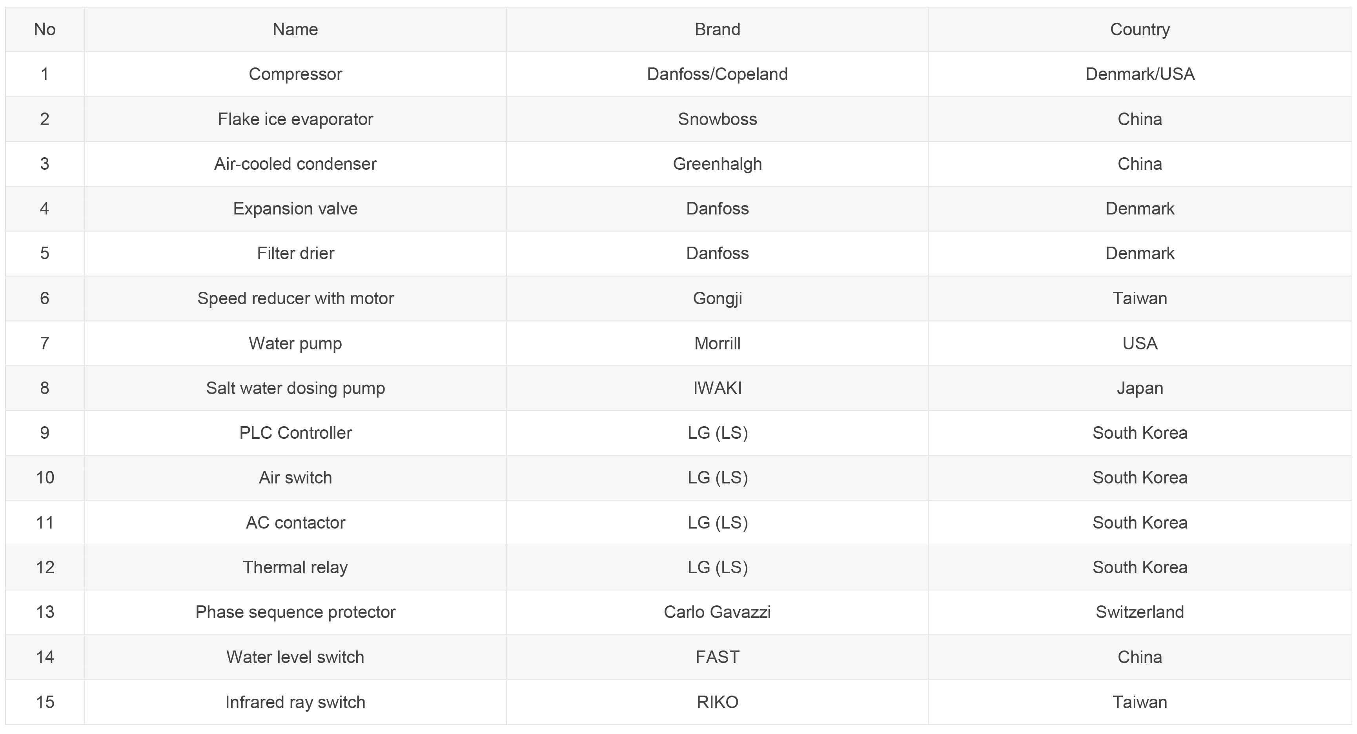1357x734 pixels.
Task: Select the Expansion valve cell
Action: click(295, 209)
